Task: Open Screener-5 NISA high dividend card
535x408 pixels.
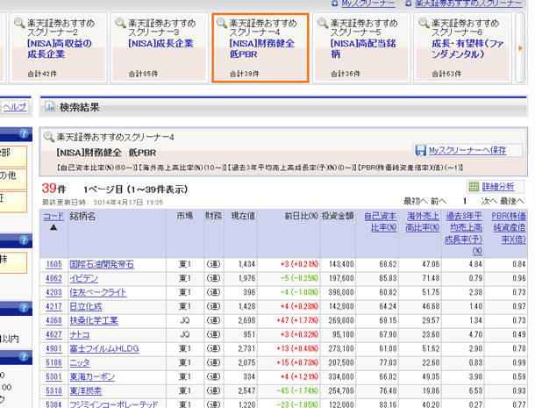Action: point(361,48)
